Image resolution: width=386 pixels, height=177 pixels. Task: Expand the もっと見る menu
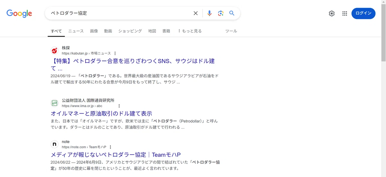point(189,31)
